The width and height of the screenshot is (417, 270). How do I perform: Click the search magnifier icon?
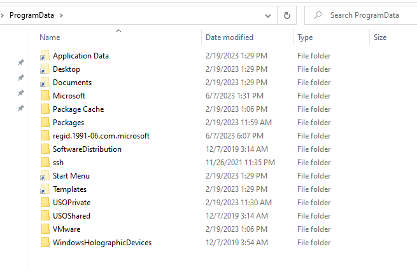click(x=318, y=15)
